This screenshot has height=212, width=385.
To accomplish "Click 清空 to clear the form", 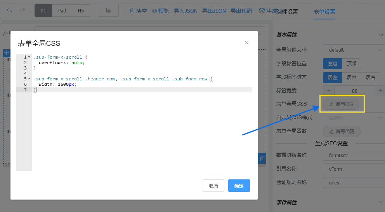I will point(139,11).
